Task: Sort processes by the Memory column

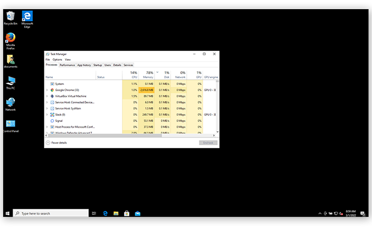Action: (x=147, y=75)
